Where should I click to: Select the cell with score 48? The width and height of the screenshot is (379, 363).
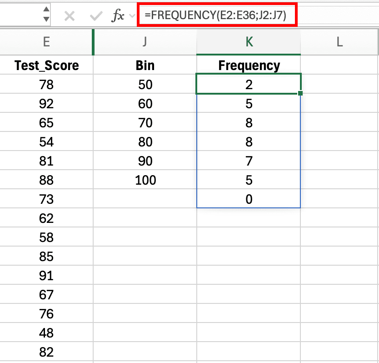[46, 333]
